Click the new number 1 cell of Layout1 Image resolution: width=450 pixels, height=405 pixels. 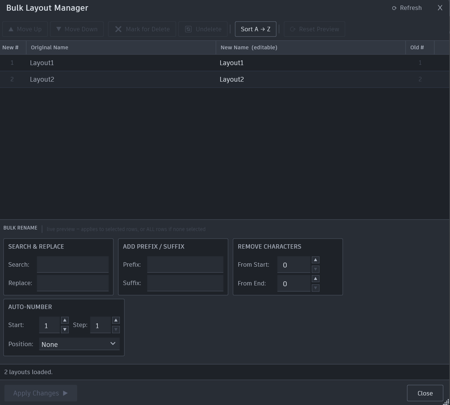tap(13, 63)
